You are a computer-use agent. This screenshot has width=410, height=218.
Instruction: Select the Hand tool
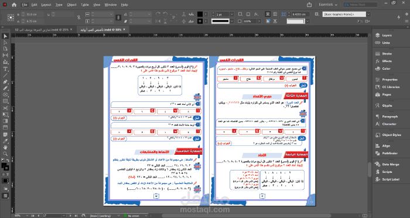pos(5,147)
